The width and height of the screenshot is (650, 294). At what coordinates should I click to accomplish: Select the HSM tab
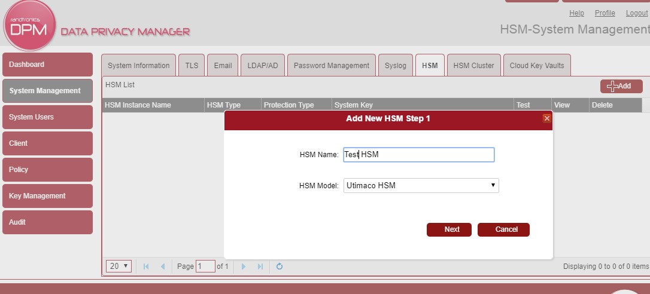[430, 65]
